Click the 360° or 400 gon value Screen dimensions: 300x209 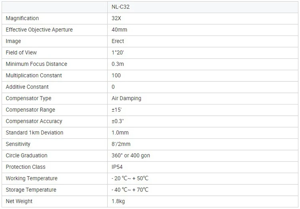click(131, 156)
